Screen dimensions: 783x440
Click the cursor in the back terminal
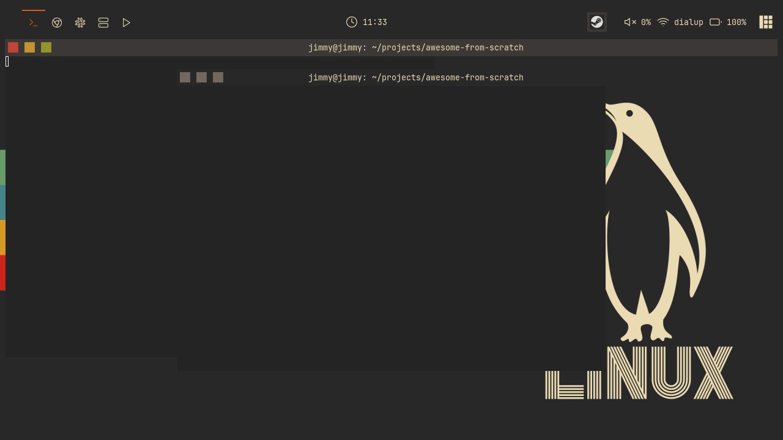7,61
